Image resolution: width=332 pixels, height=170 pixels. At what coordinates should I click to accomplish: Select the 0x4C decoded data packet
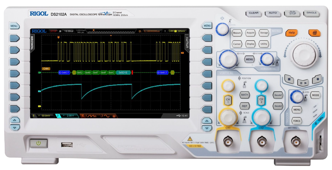pos(112,73)
